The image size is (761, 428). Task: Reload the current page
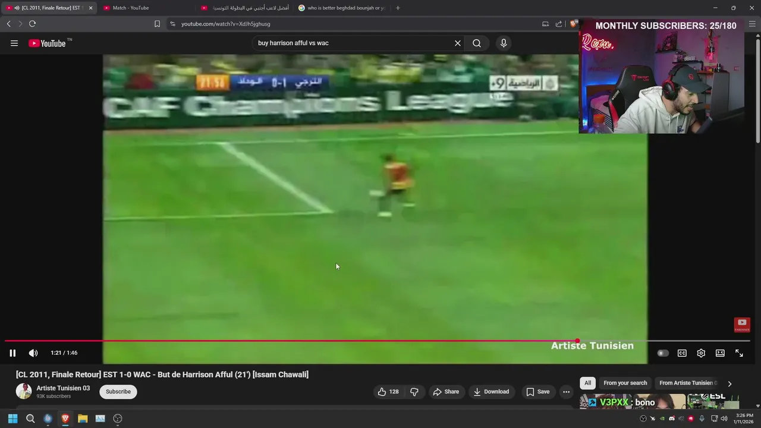tap(32, 24)
